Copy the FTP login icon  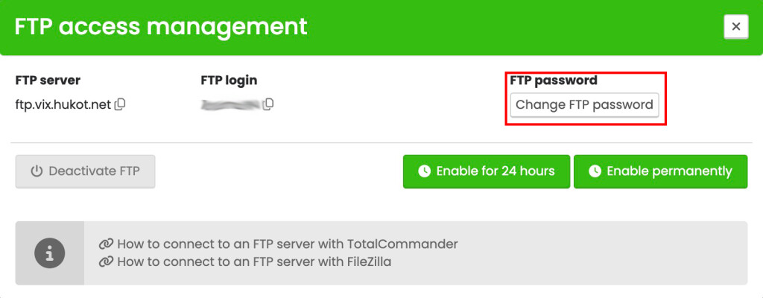(269, 104)
